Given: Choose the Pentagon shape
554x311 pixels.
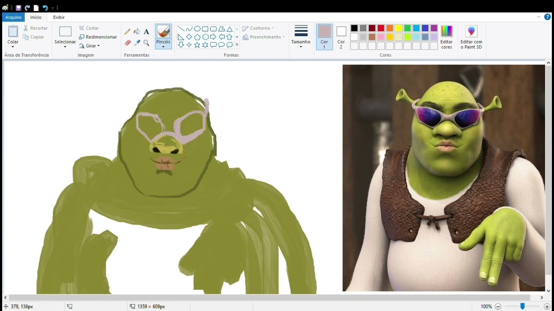Looking at the screenshot, I should 197,37.
